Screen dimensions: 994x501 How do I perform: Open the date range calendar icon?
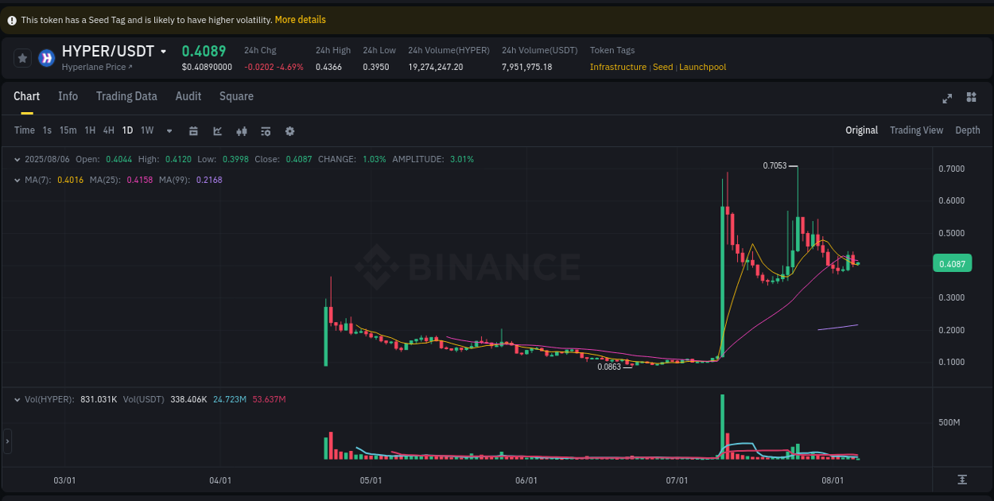[x=193, y=130]
